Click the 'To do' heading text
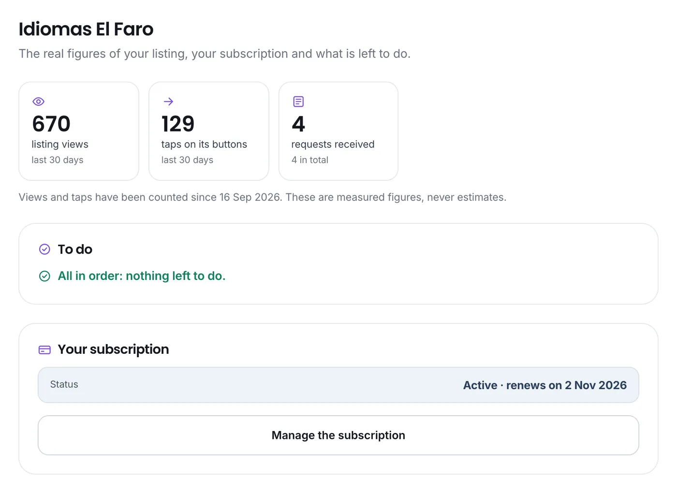The height and width of the screenshot is (493, 677). click(75, 249)
